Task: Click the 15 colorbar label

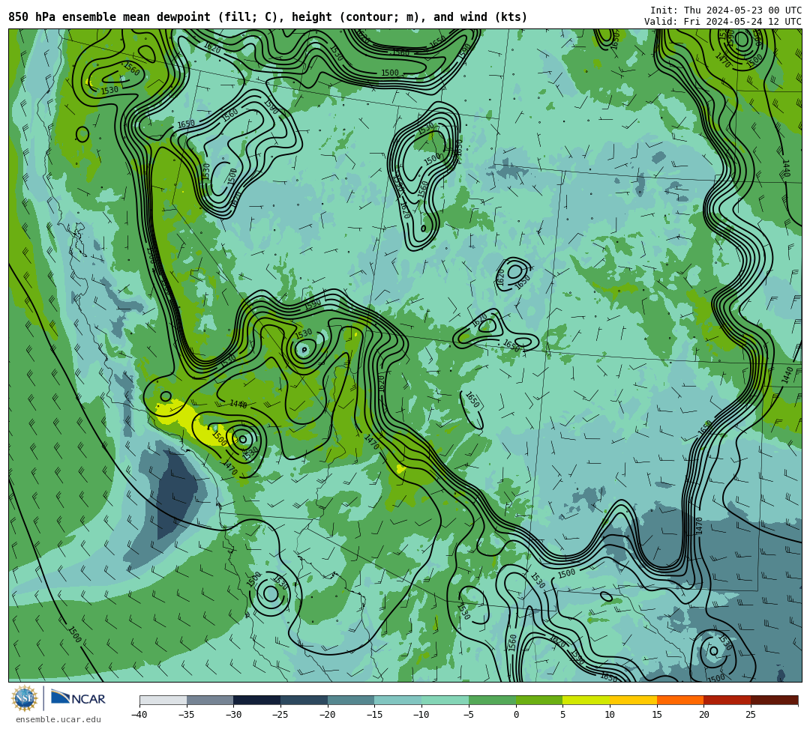Action: click(656, 715)
